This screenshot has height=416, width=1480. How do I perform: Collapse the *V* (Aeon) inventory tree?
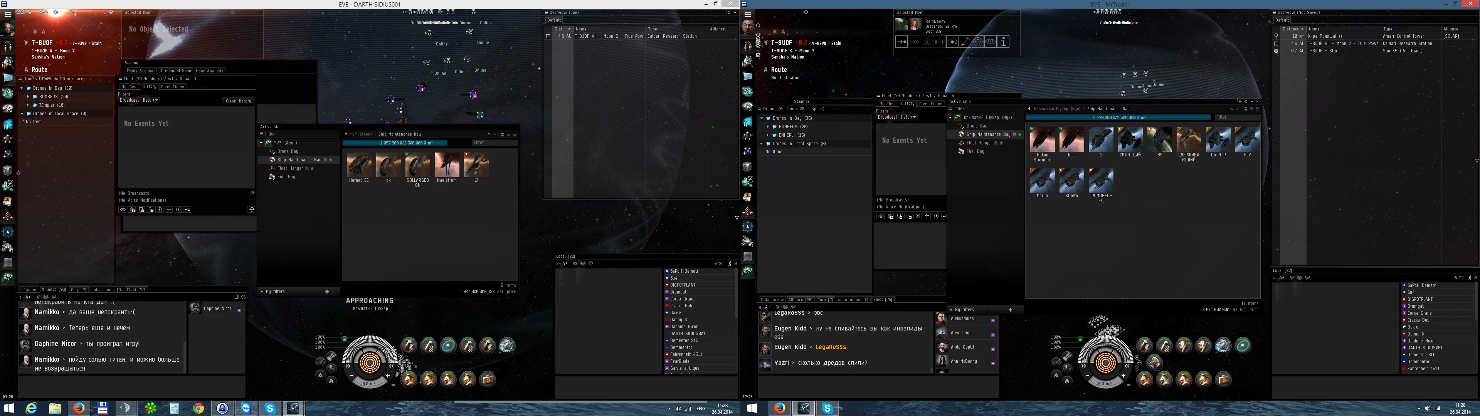point(261,143)
